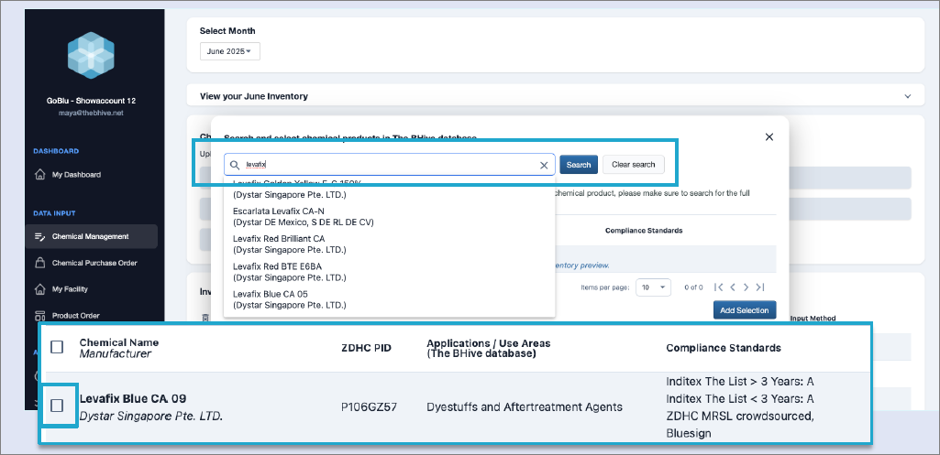This screenshot has width=940, height=455.
Task: Tick the Levafix Blue CA 09 checkbox
Action: pos(57,406)
